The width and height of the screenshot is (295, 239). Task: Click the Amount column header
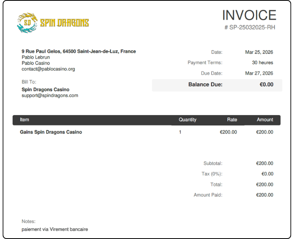(265, 119)
